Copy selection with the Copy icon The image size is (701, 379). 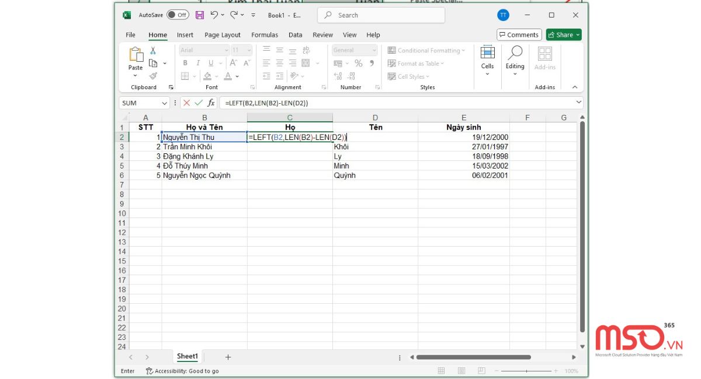[153, 63]
